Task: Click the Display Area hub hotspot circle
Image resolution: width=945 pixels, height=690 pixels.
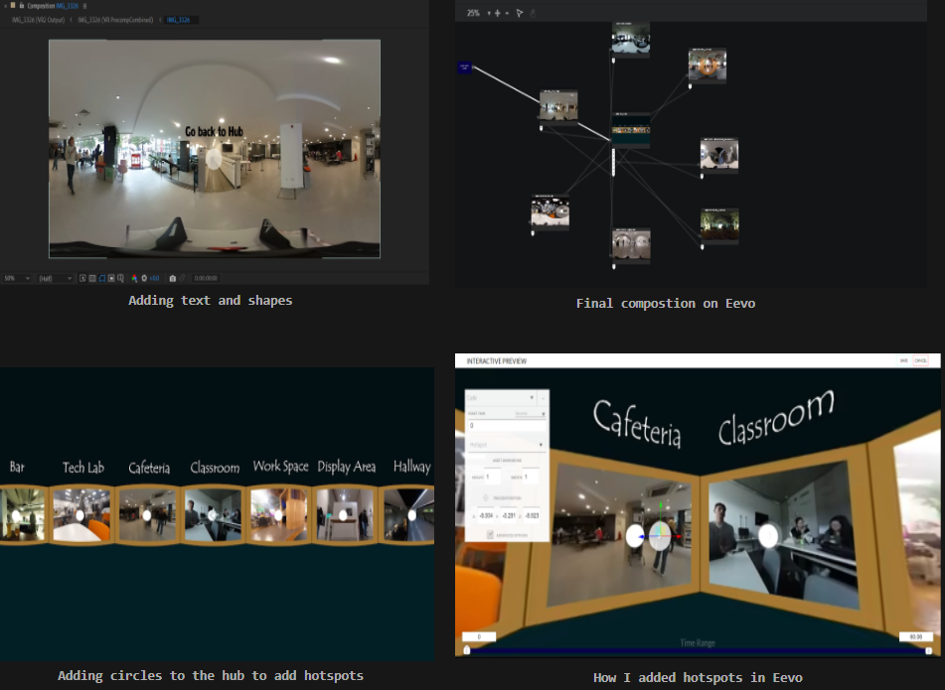Action: (343, 515)
